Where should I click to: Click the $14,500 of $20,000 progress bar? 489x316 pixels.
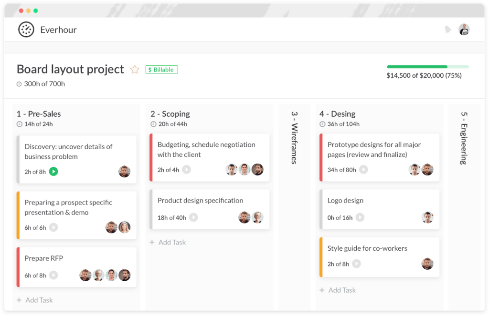[428, 67]
